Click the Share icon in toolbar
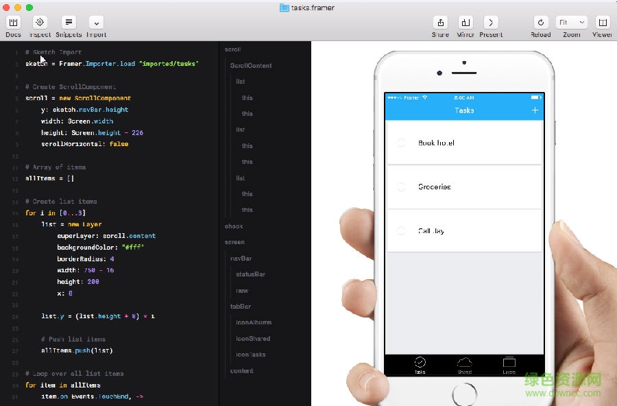617x406 pixels. coord(440,23)
